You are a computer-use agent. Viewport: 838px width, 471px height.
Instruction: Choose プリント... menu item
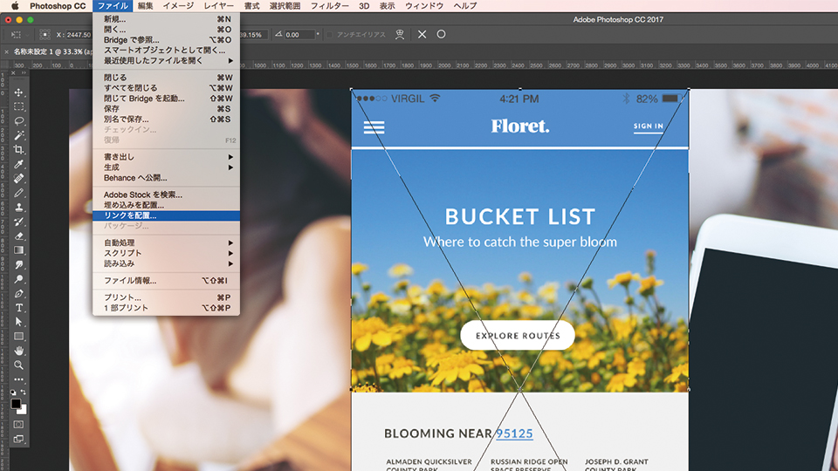pos(166,297)
